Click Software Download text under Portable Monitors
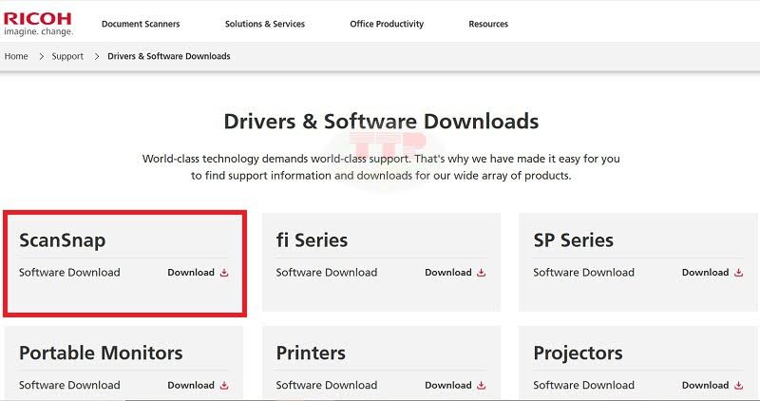The height and width of the screenshot is (401, 760). tap(69, 386)
